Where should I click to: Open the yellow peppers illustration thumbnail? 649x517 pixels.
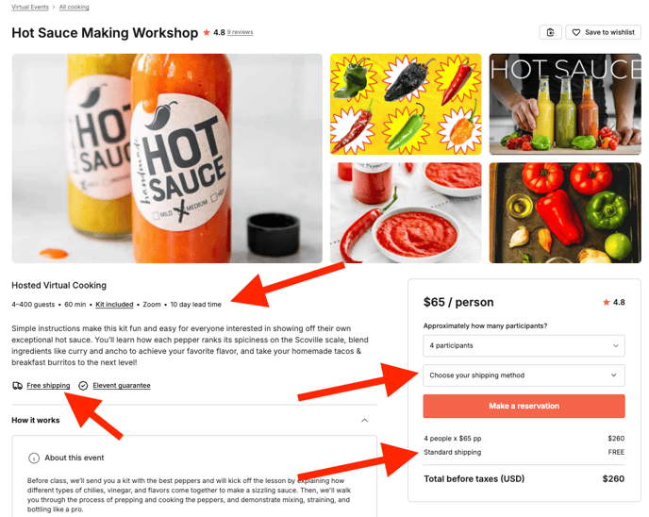(406, 105)
